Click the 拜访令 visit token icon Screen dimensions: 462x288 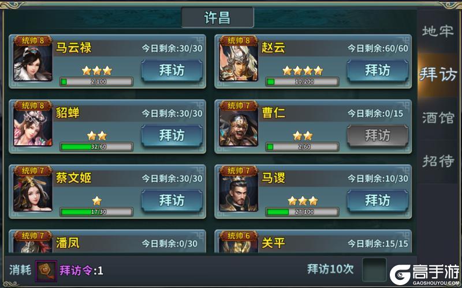[x=46, y=271]
